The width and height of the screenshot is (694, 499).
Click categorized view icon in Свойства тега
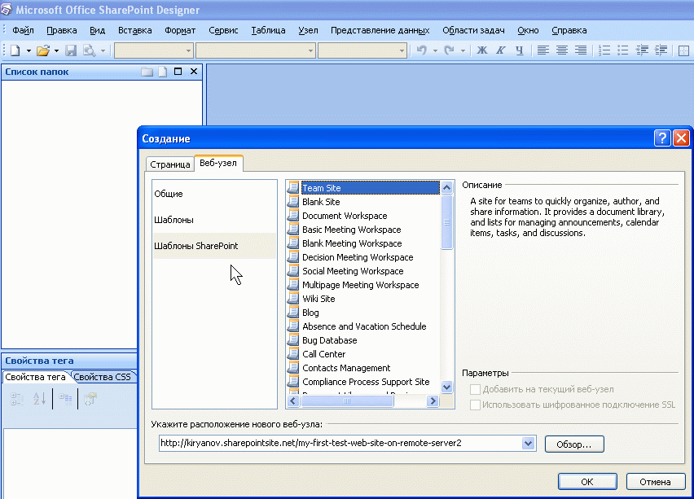coord(17,399)
